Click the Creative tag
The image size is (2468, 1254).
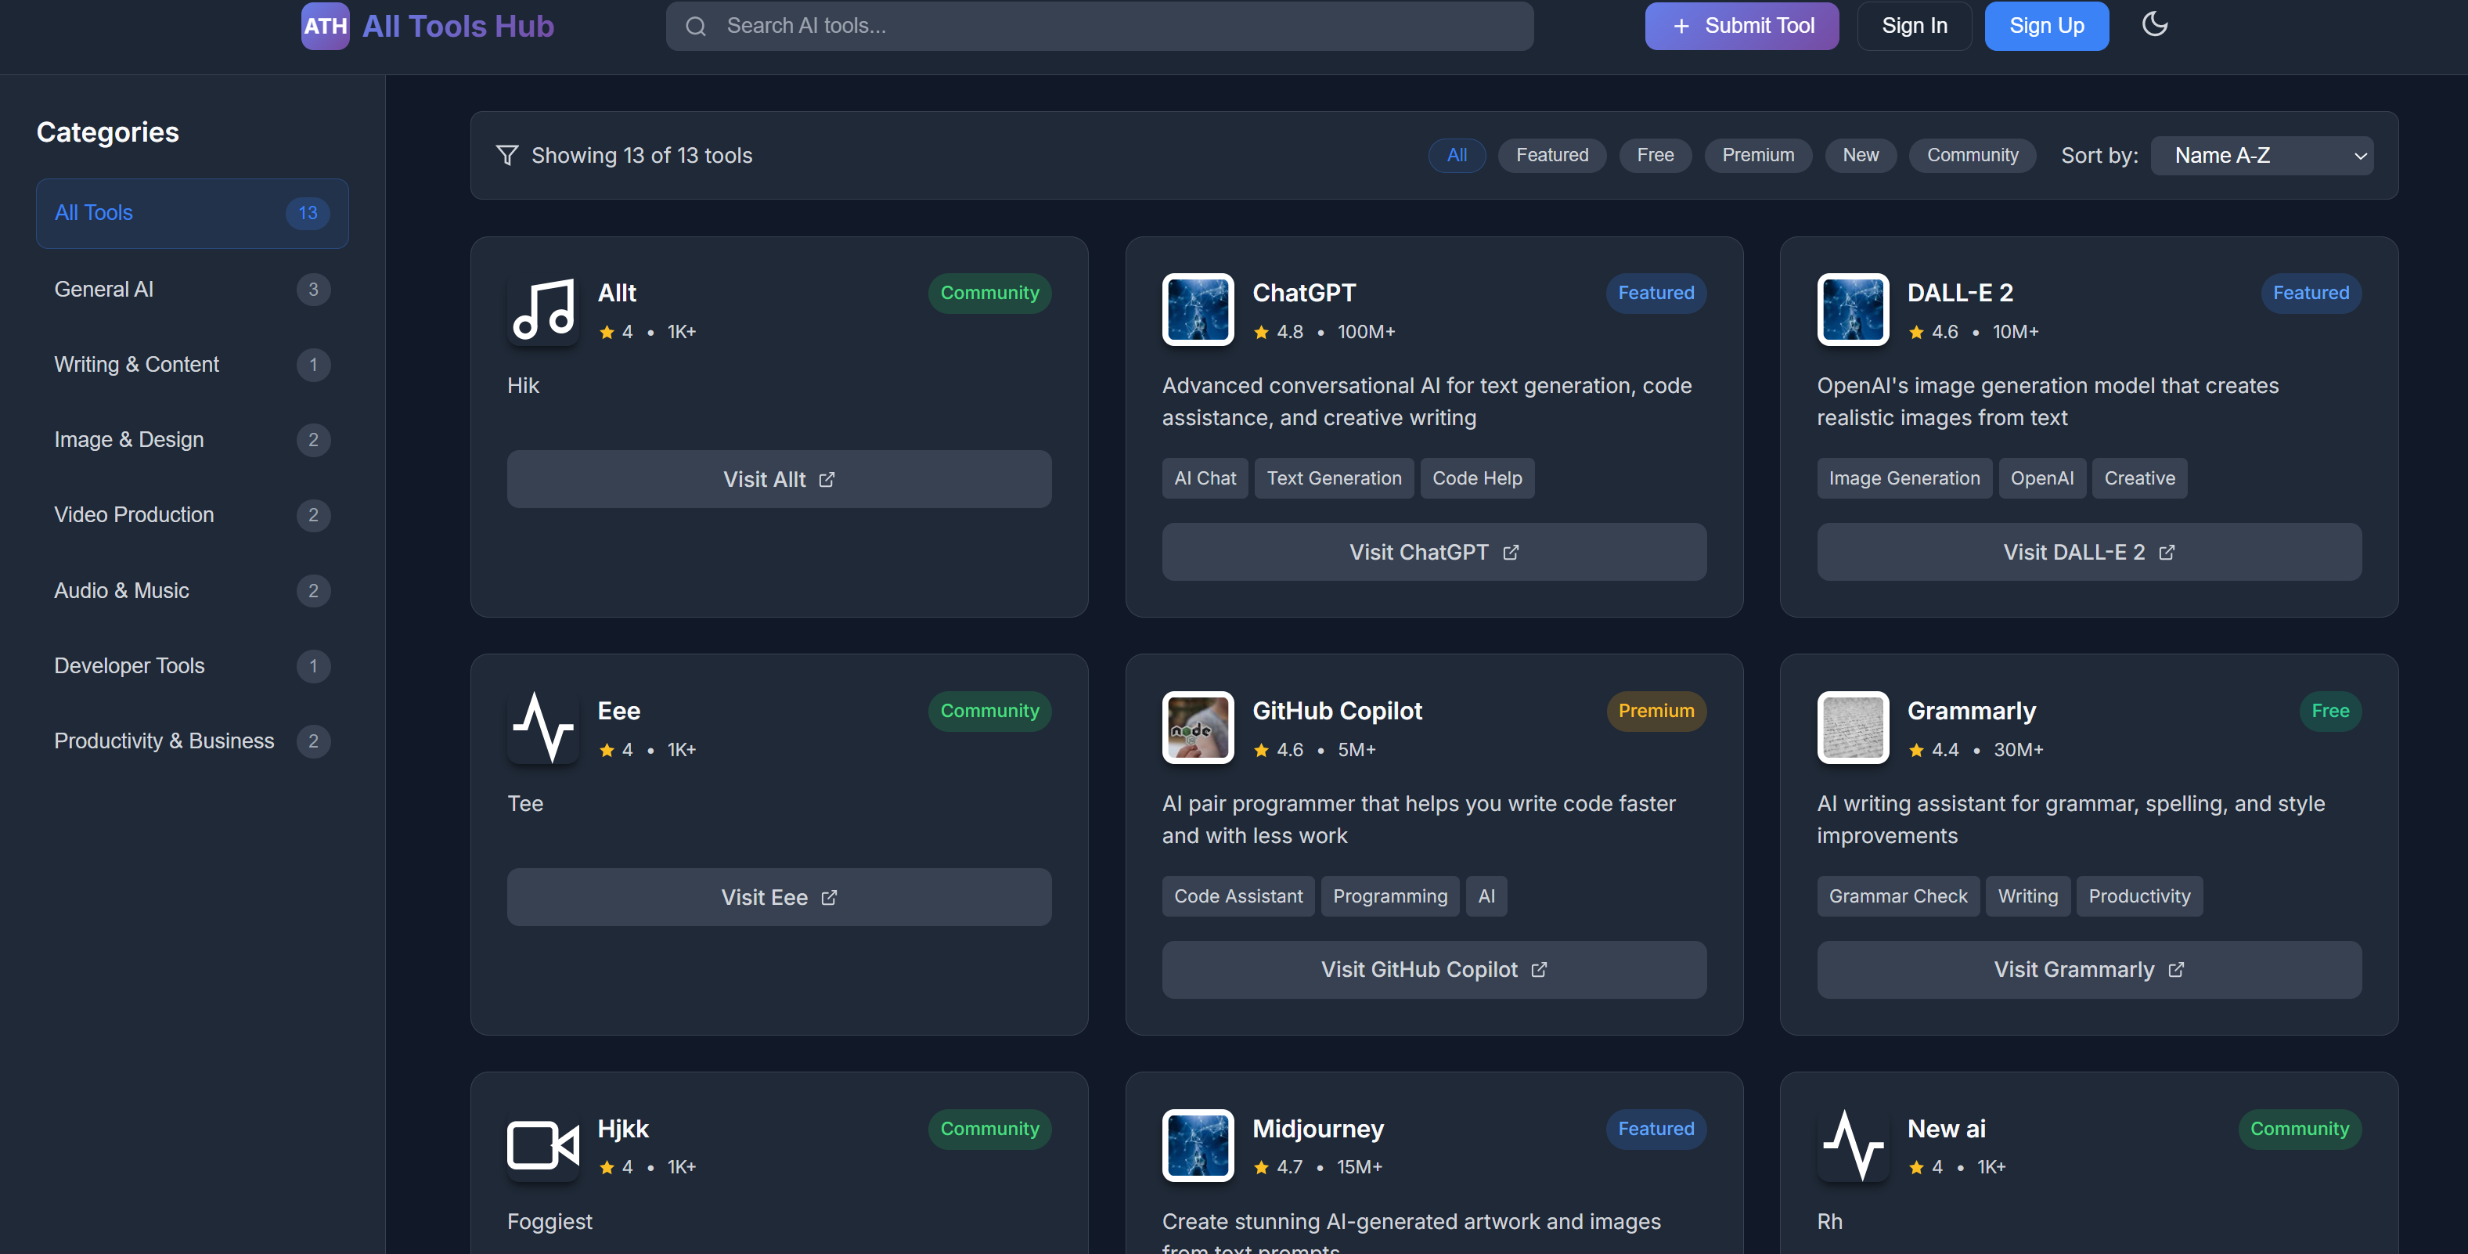pyautogui.click(x=2138, y=478)
